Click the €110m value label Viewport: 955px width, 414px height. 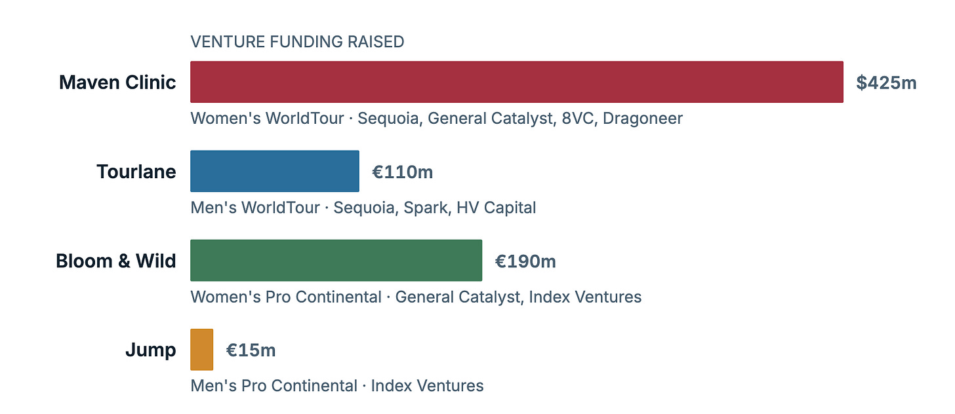point(403,172)
